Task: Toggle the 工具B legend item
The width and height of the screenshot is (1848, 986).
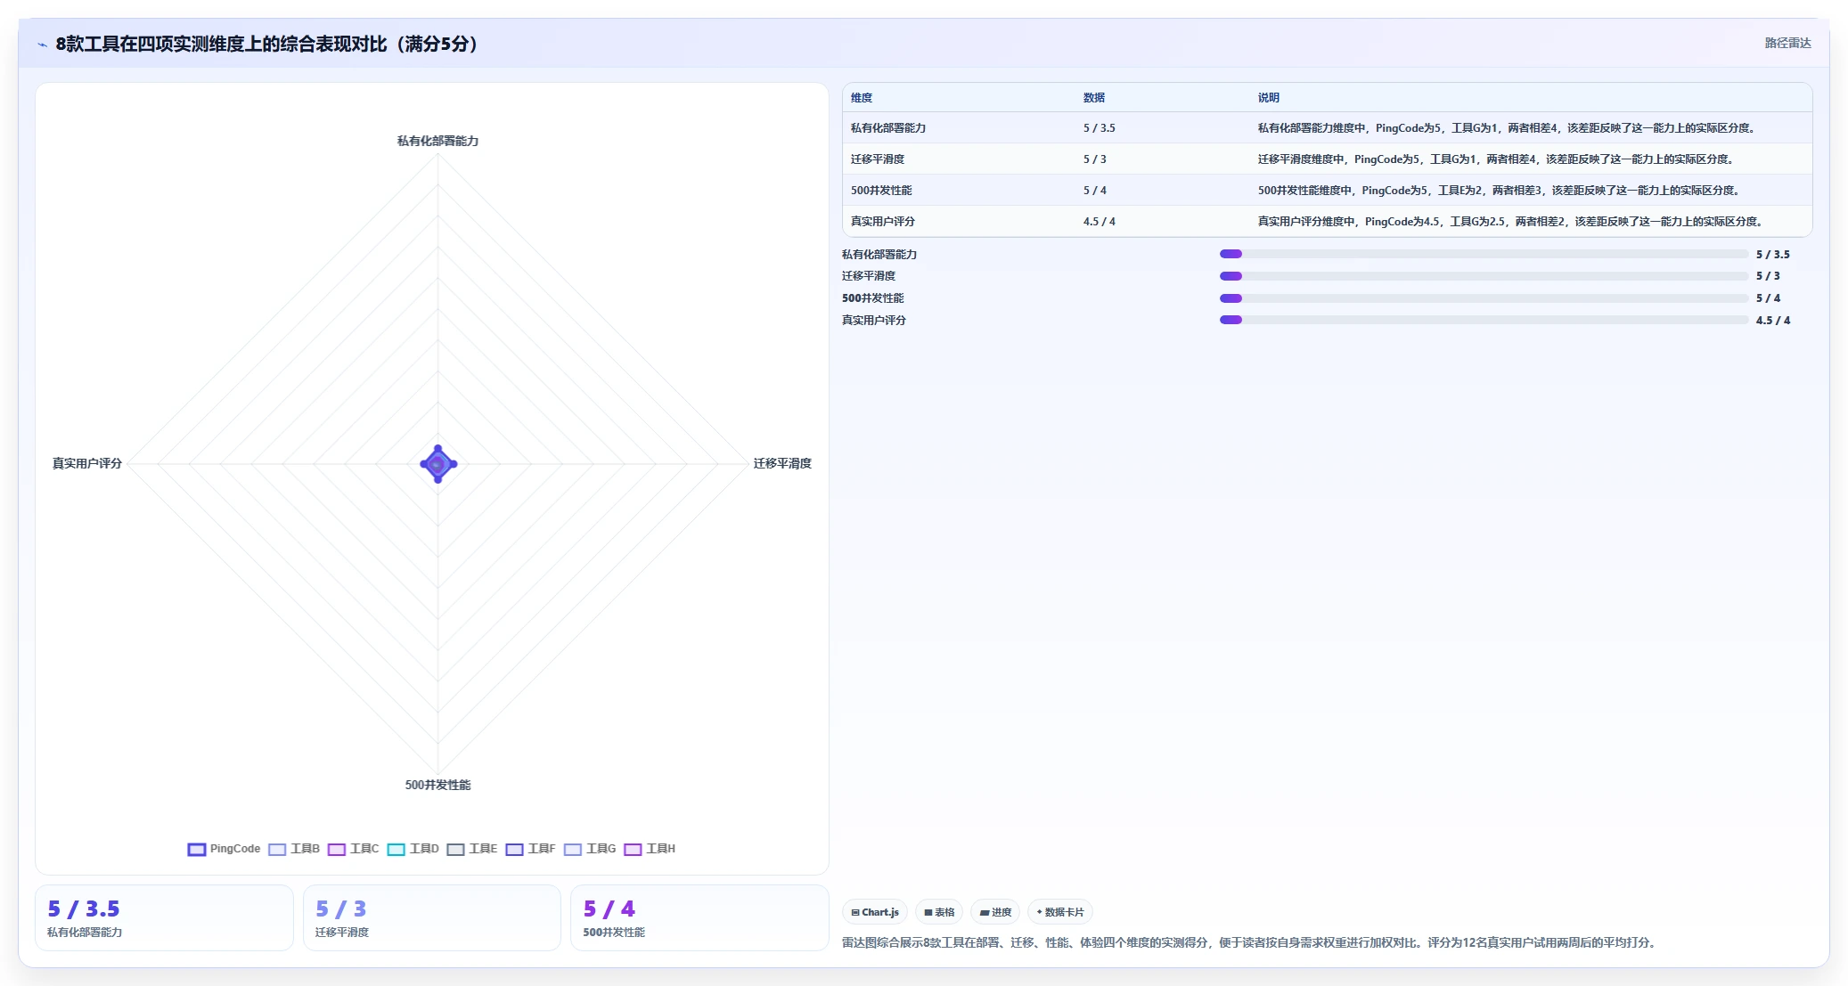Action: click(x=294, y=849)
